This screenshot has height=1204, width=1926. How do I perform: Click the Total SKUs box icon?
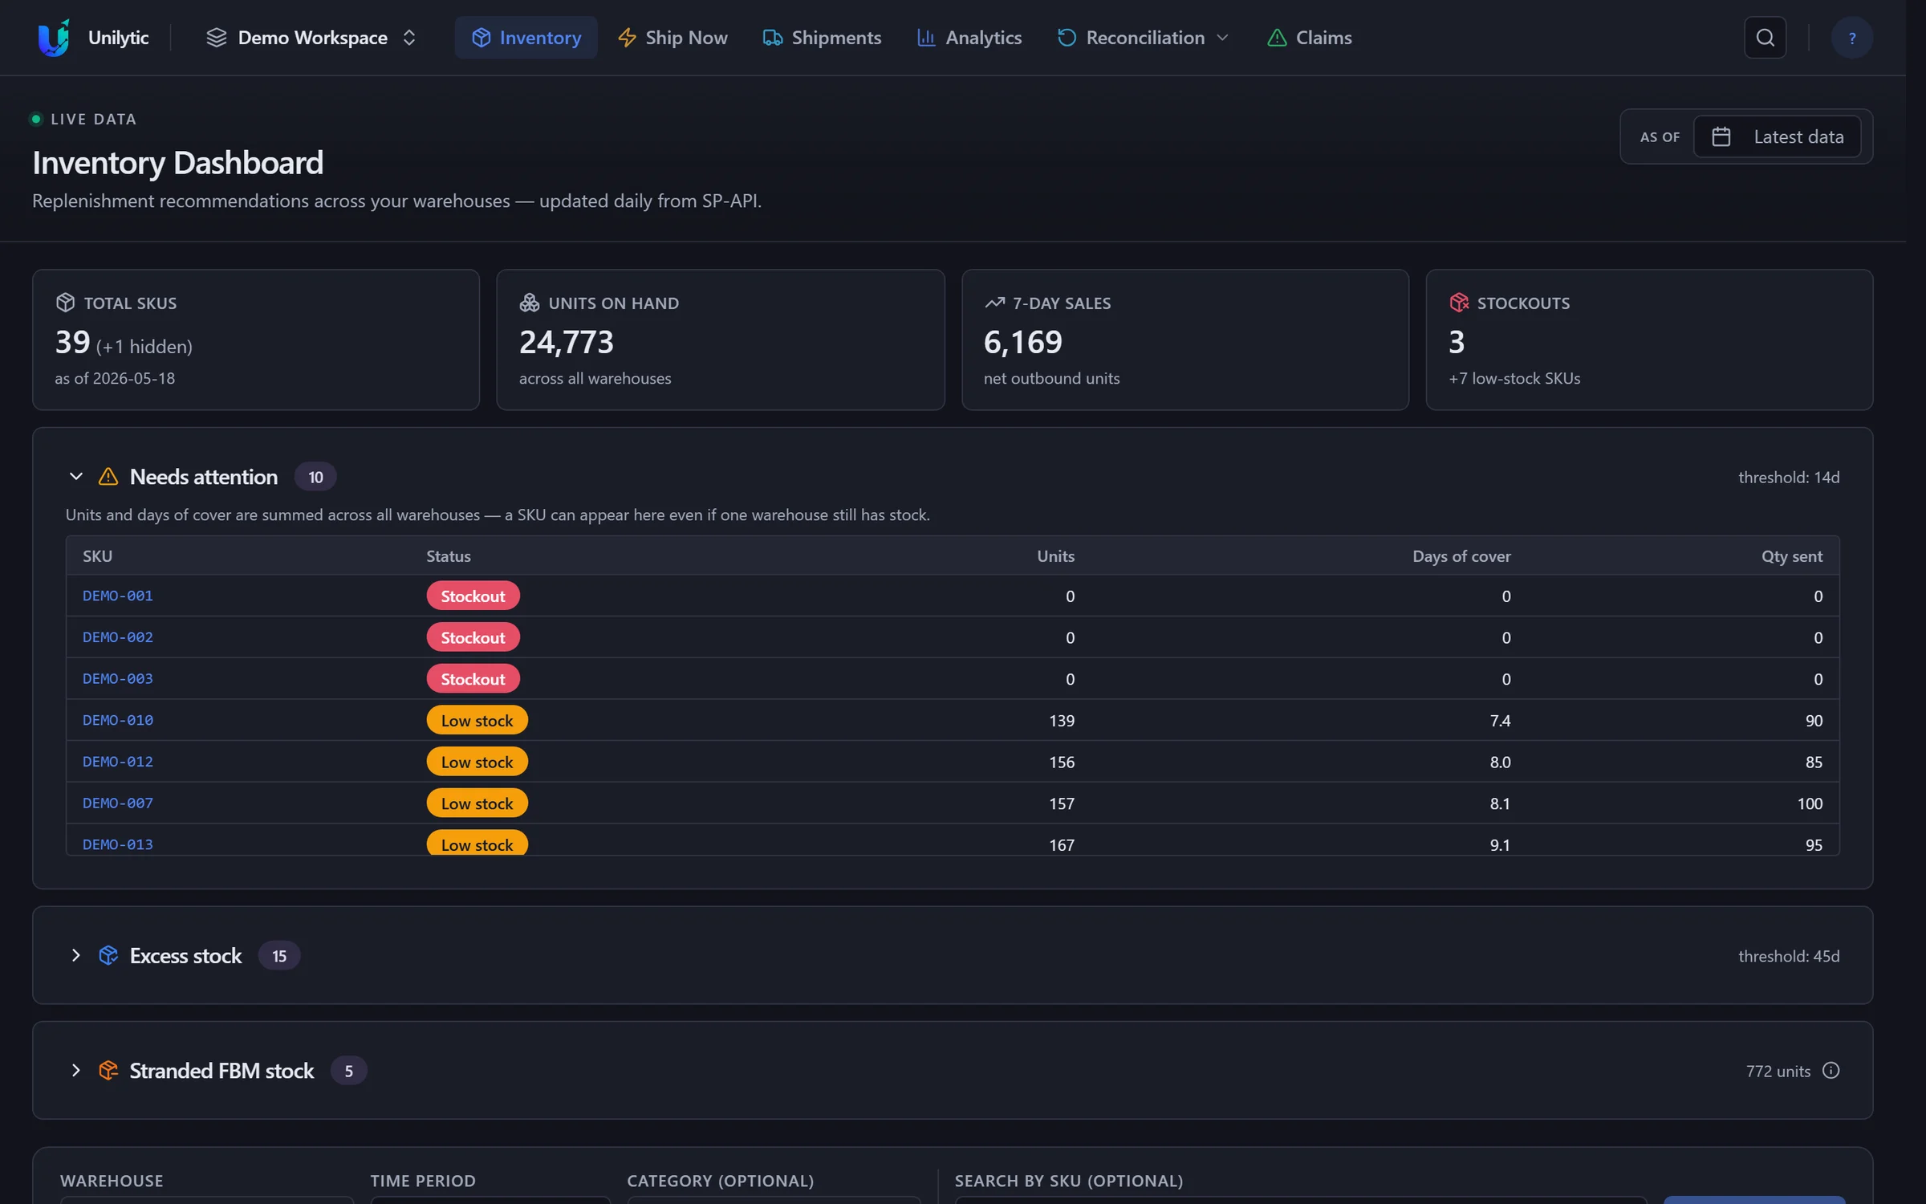[65, 303]
